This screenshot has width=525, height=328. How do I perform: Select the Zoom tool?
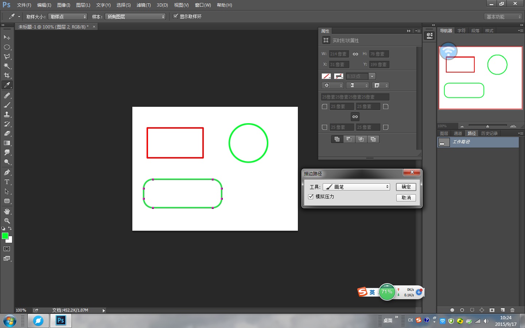coord(7,221)
